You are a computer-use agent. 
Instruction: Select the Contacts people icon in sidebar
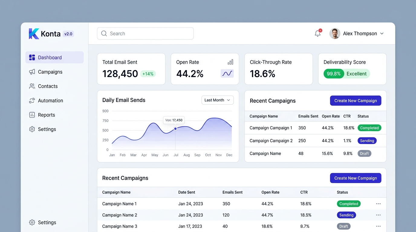click(32, 86)
